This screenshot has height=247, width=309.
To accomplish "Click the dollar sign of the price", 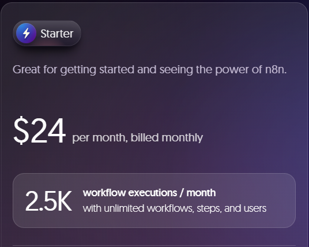I will [x=21, y=130].
